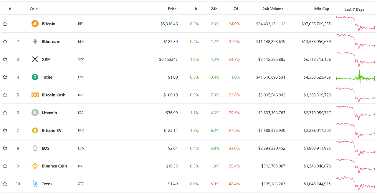Viewport: 377px width, 194px height.
Task: View Ethereum's 7-day sparkline chart
Action: 355,42
